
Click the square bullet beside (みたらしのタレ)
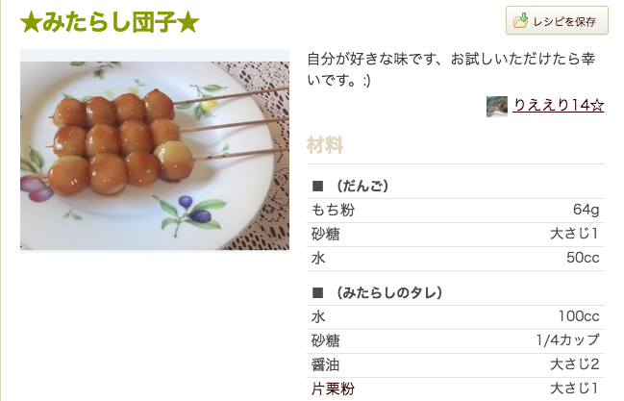coord(317,292)
